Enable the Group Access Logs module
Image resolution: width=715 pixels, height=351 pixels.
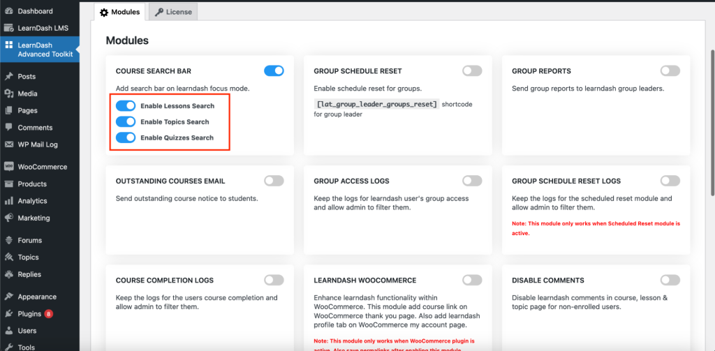pos(472,181)
